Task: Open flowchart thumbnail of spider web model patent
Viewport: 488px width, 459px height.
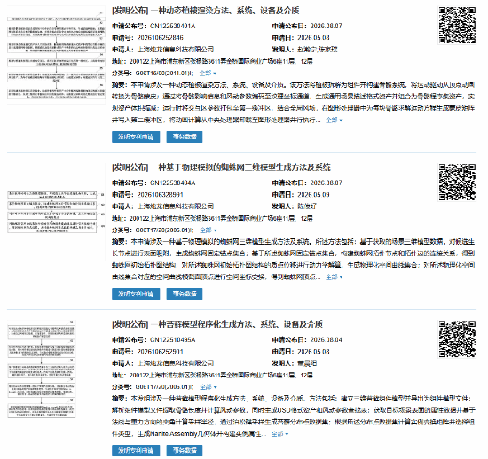Action: [56, 212]
